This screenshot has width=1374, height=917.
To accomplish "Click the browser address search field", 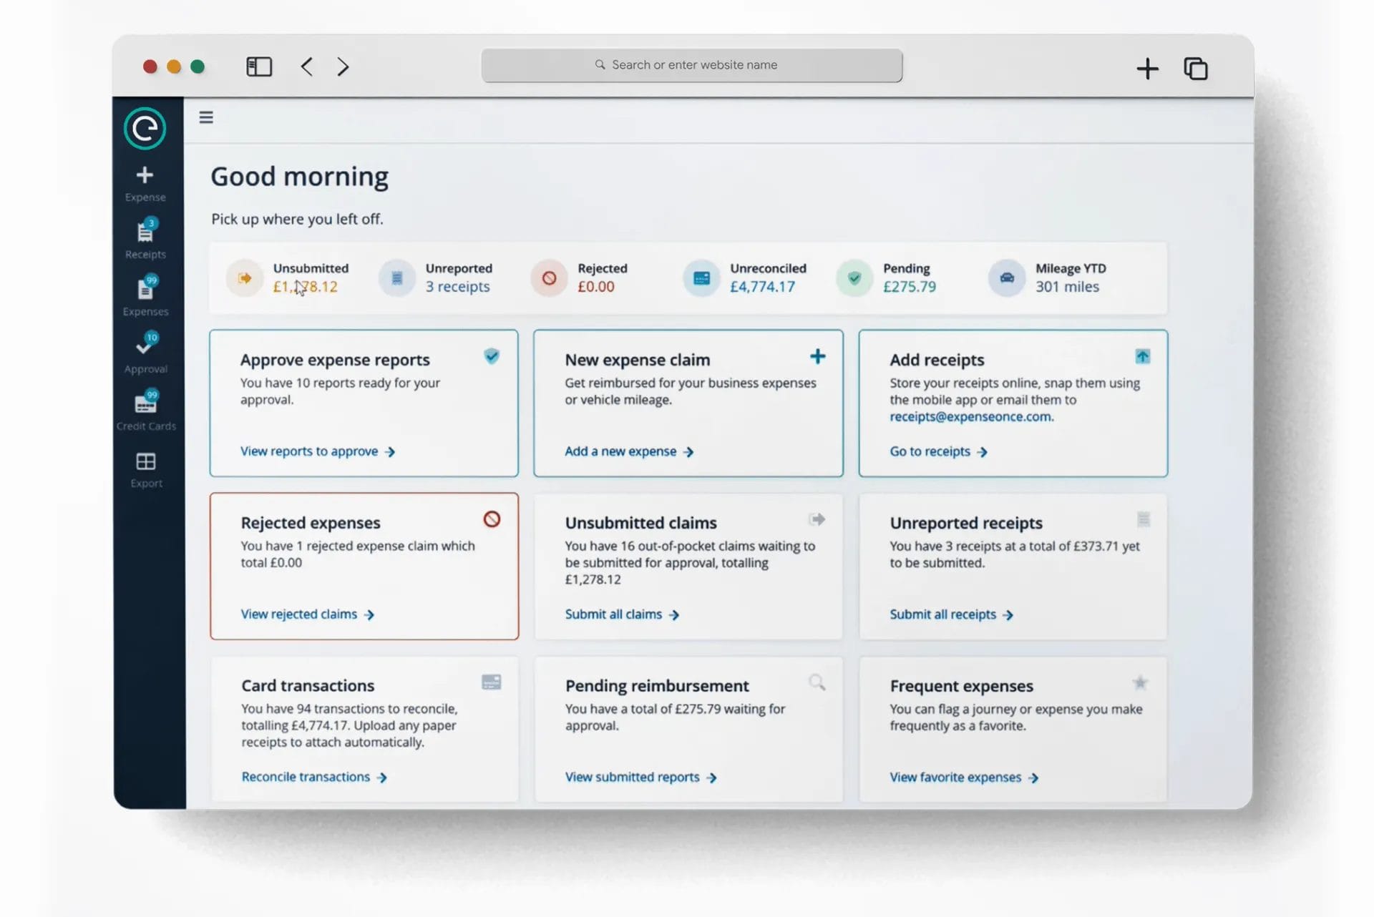I will 691,65.
